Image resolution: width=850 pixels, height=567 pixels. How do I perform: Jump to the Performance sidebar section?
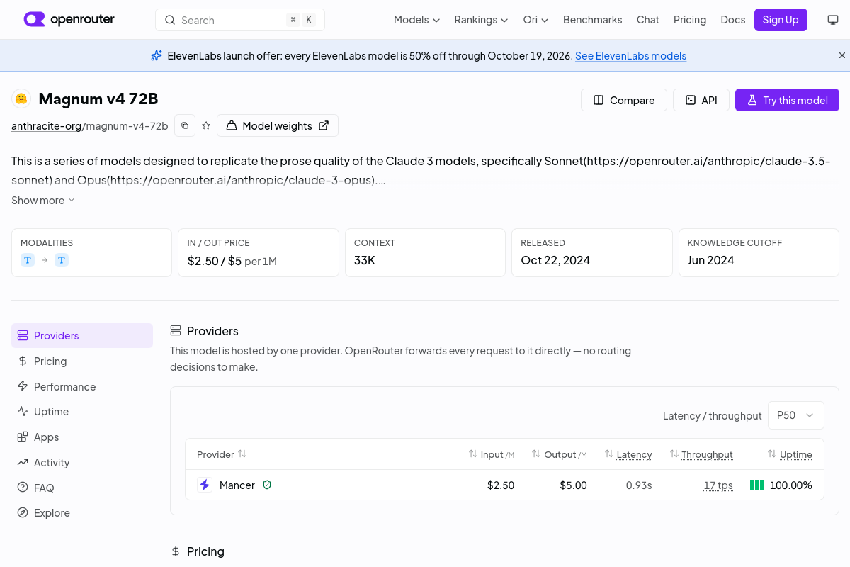82,386
